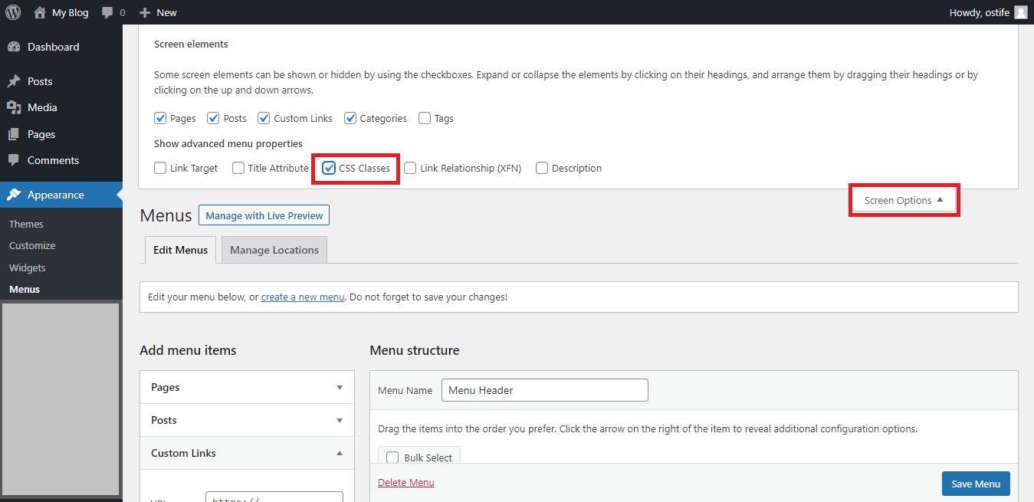
Task: Enable the Tags screen element checkbox
Action: (424, 118)
